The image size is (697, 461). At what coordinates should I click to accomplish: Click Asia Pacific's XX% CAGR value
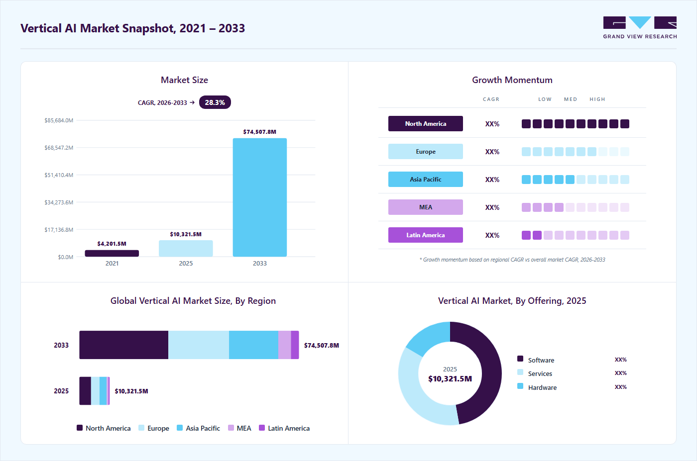[492, 180]
